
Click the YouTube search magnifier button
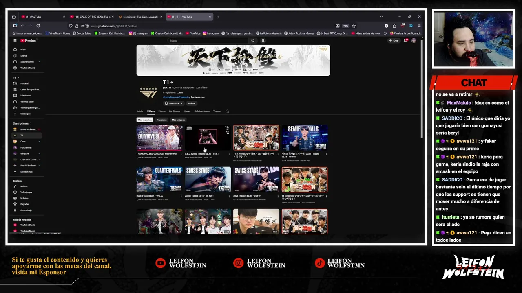tap(253, 41)
